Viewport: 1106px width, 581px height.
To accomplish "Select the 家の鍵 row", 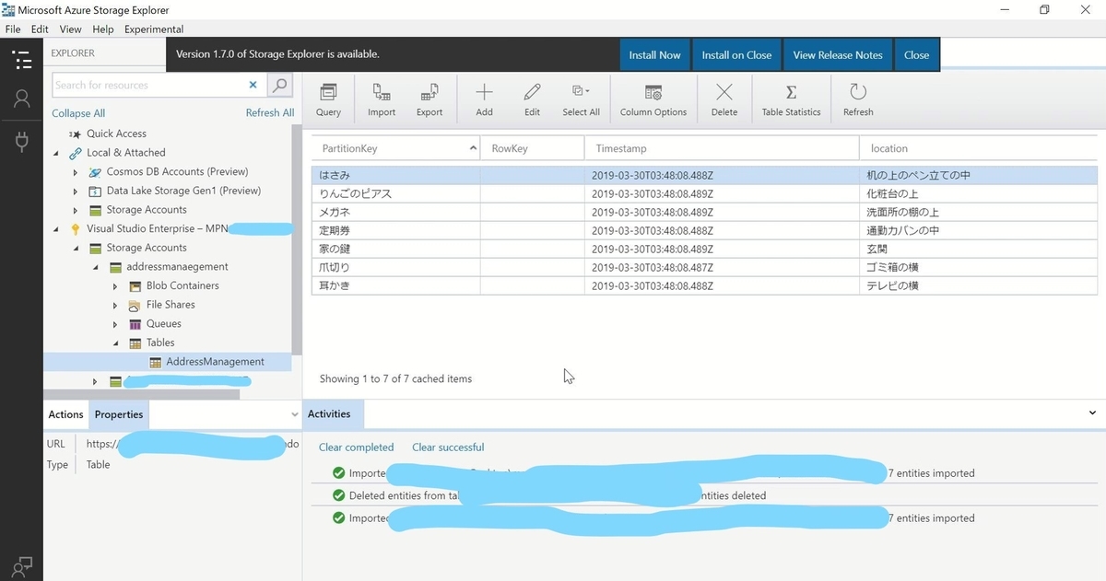I will 704,249.
